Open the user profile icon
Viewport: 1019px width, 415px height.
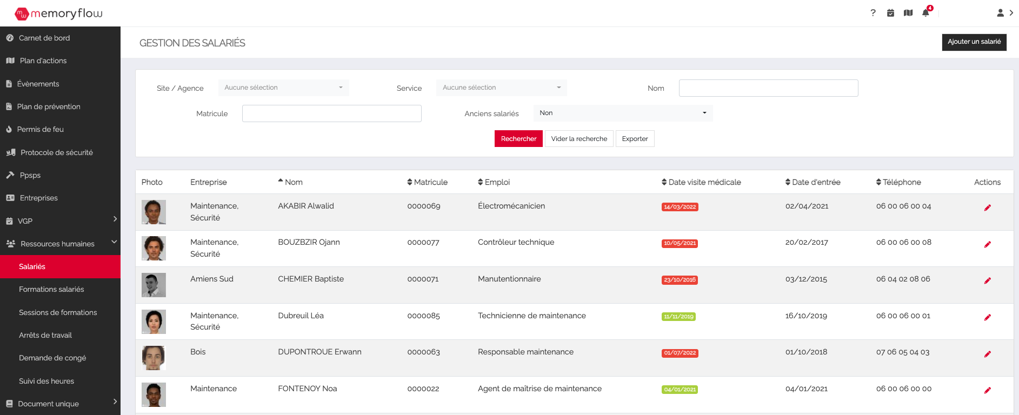(1000, 13)
